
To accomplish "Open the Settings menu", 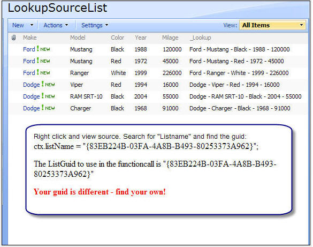I will 92,25.
